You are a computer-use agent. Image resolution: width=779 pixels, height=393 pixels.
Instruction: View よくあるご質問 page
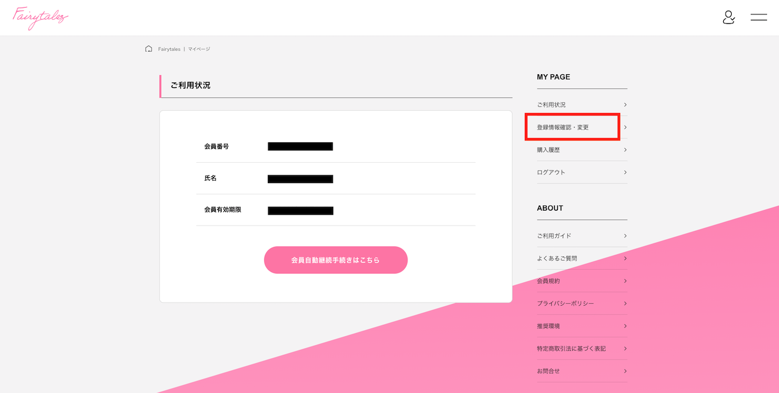click(557, 258)
